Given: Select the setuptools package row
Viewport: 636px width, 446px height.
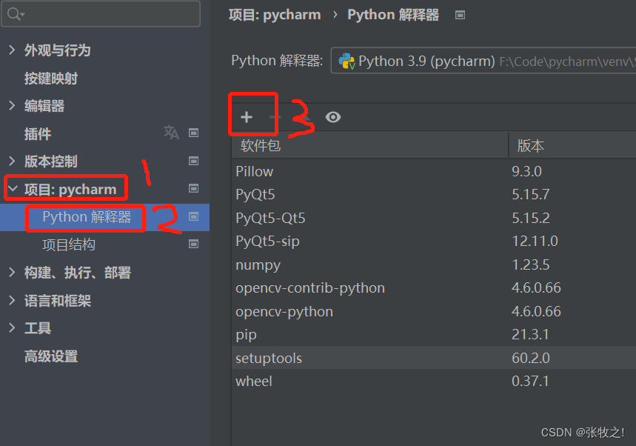Looking at the screenshot, I should (x=434, y=358).
